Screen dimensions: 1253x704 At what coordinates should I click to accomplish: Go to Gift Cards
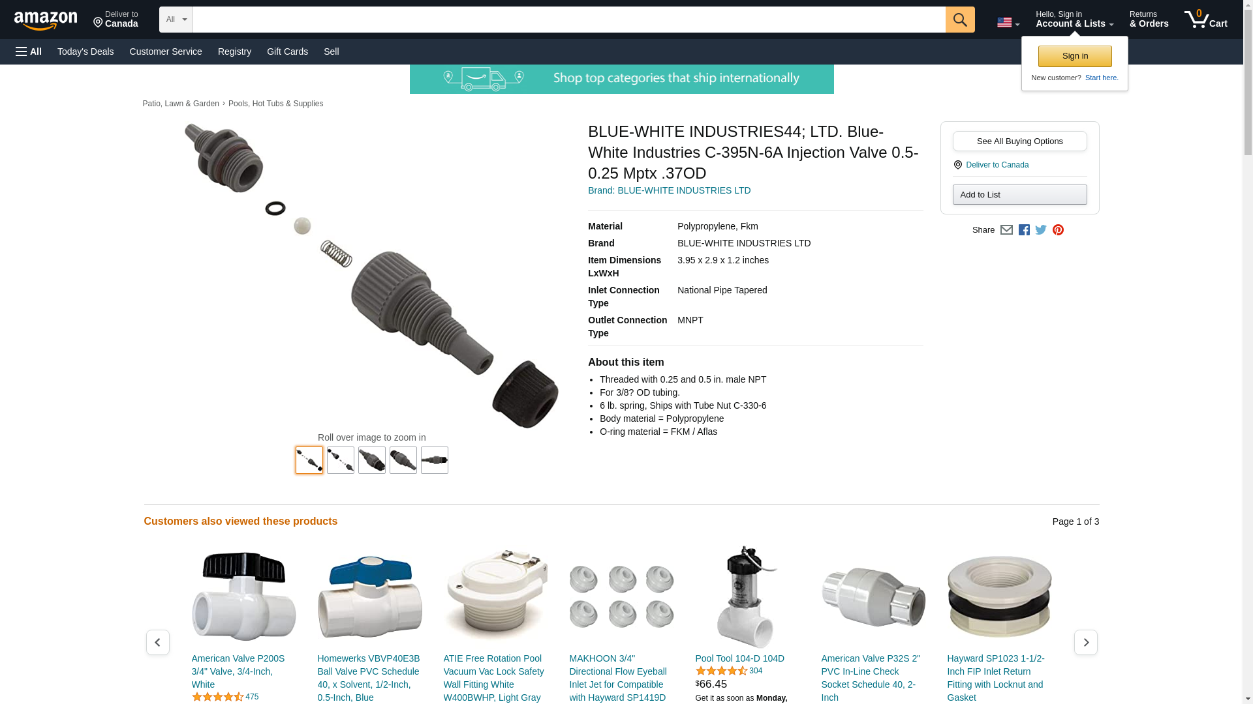287,51
